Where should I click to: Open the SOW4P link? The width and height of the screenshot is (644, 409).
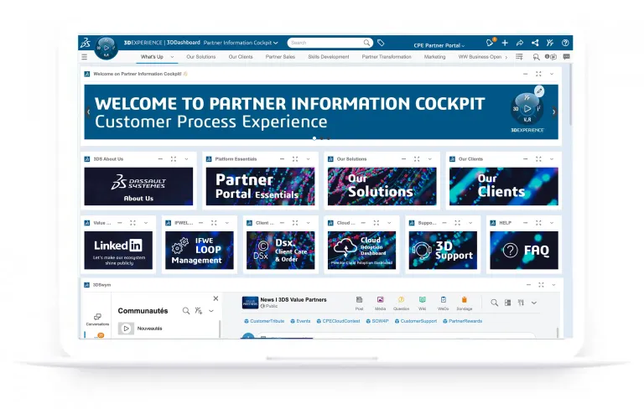pyautogui.click(x=377, y=321)
